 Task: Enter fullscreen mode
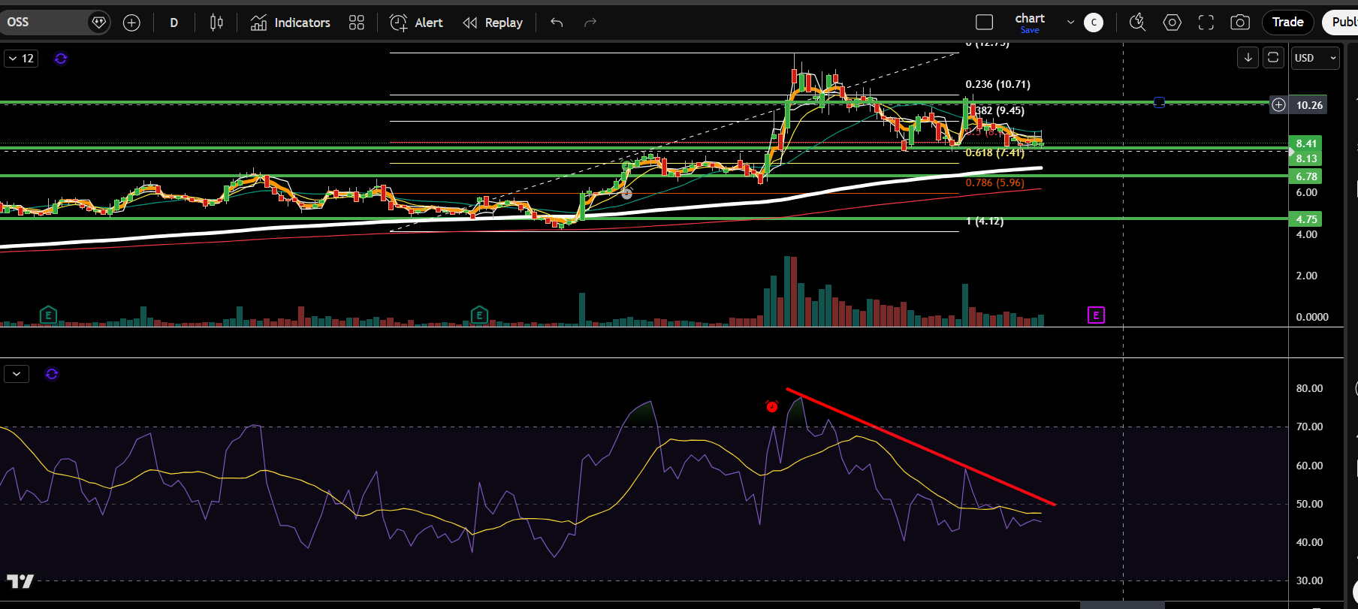pyautogui.click(x=1206, y=23)
